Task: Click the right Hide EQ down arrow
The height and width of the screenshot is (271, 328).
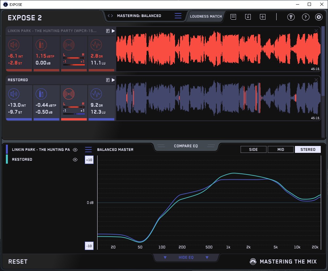Action: [207, 257]
